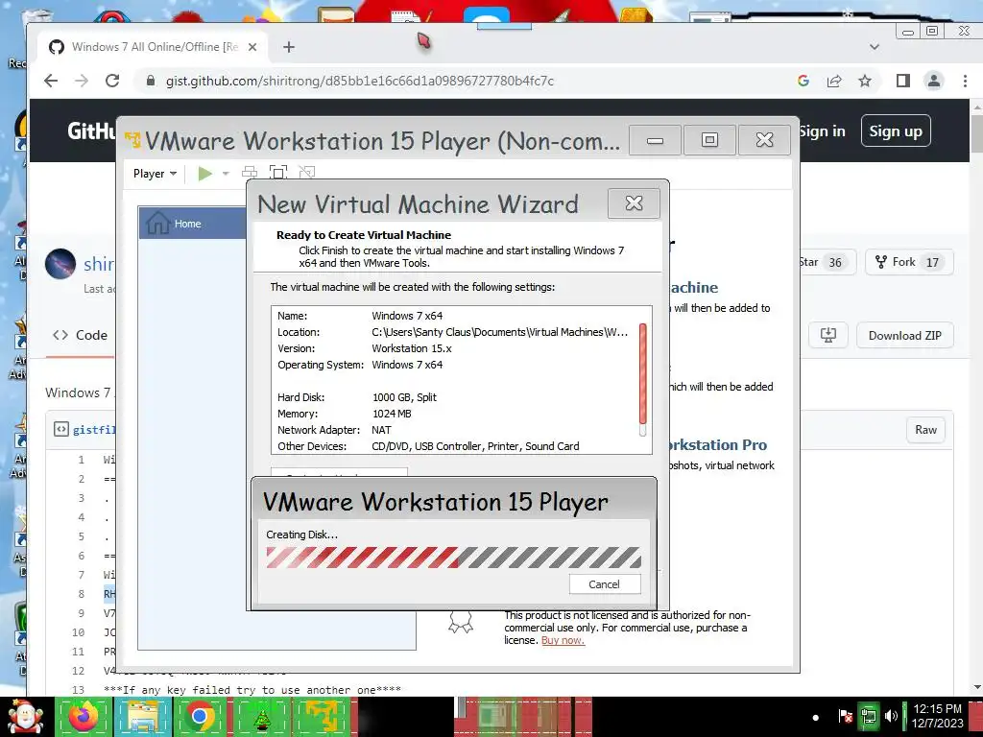Click the padlock site info icon
Viewport: 983px width, 737px height.
coord(150,81)
